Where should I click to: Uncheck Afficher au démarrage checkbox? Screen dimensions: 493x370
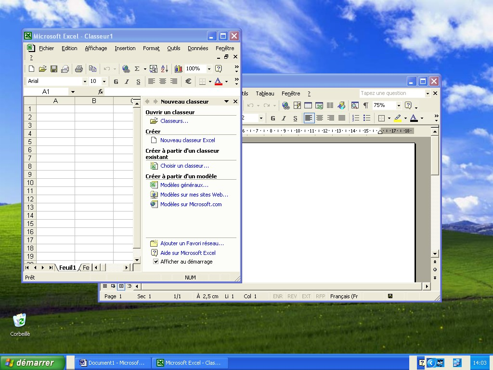156,262
